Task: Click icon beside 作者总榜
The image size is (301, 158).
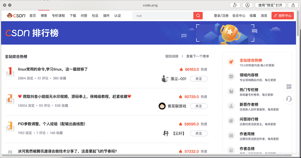Action: 231,150
